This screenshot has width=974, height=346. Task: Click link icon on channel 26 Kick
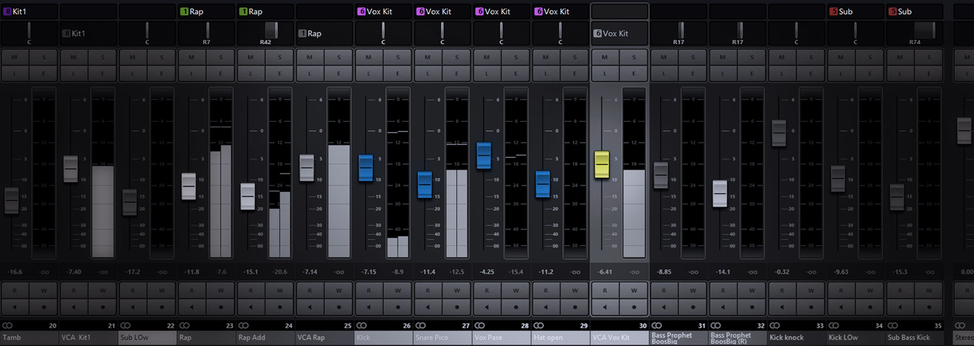pyautogui.click(x=362, y=325)
